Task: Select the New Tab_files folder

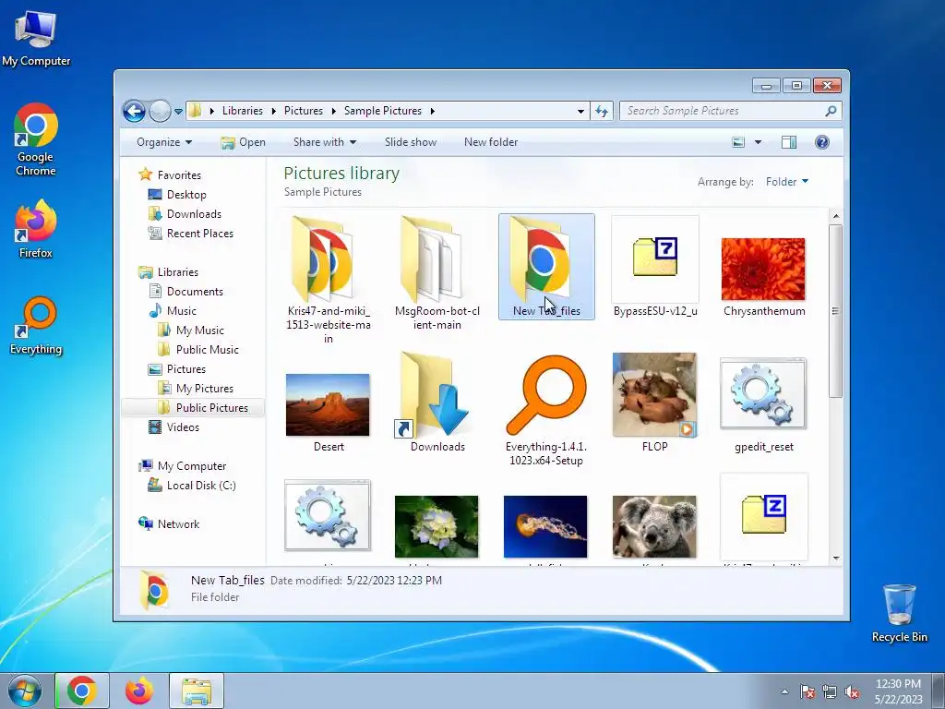Action: 546,266
